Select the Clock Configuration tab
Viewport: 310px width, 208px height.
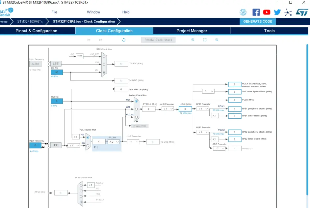(x=114, y=31)
